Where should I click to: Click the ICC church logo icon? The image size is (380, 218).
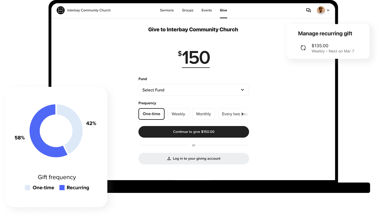pyautogui.click(x=60, y=10)
